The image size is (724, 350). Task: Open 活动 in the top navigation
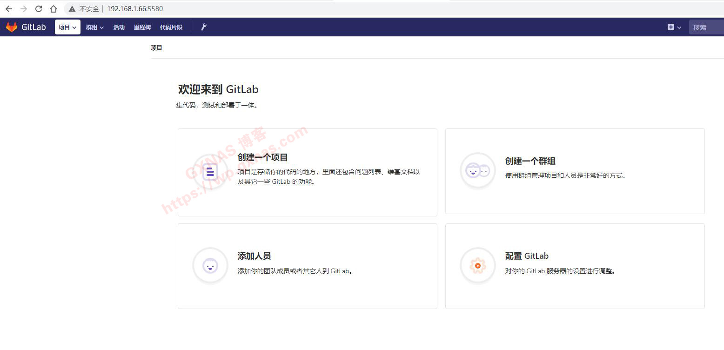tap(119, 27)
